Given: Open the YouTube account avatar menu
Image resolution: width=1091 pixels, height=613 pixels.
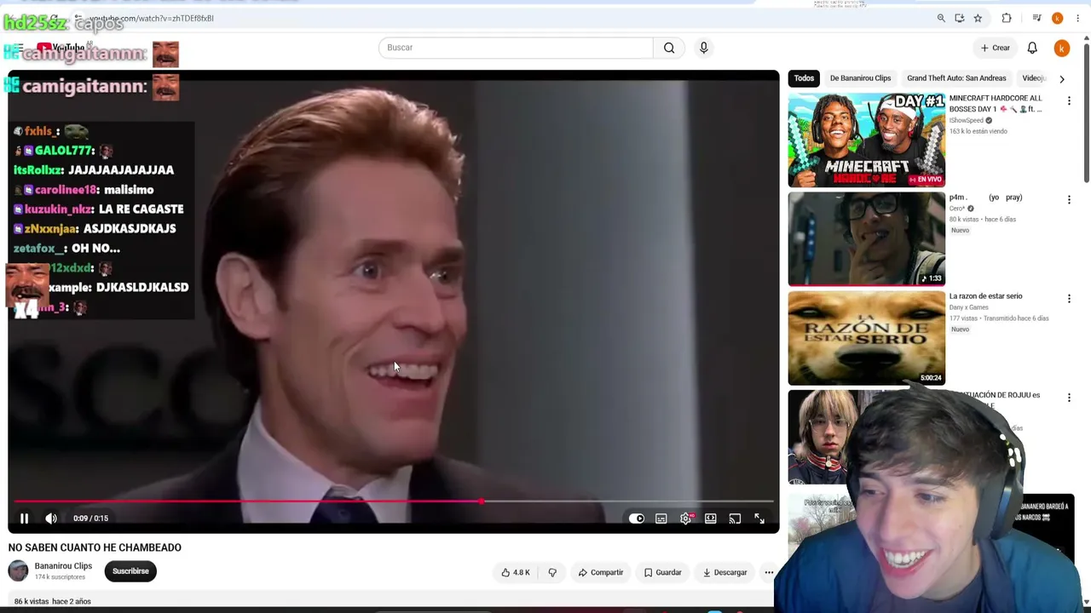Looking at the screenshot, I should (x=1062, y=49).
